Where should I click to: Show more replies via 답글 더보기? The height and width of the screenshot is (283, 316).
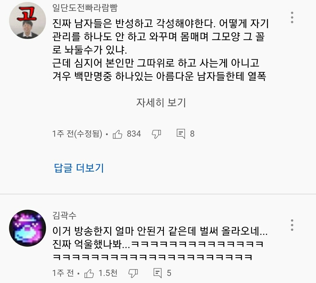click(x=79, y=168)
